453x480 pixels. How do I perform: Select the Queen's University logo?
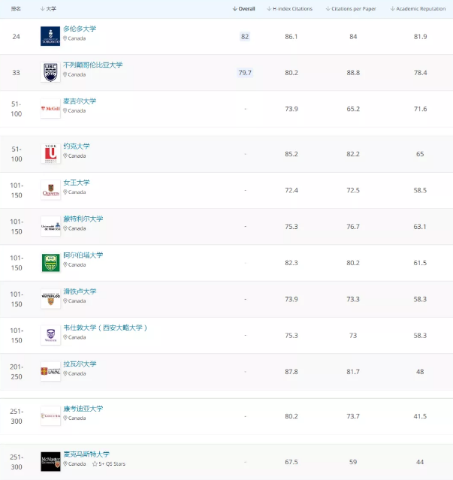(x=50, y=190)
